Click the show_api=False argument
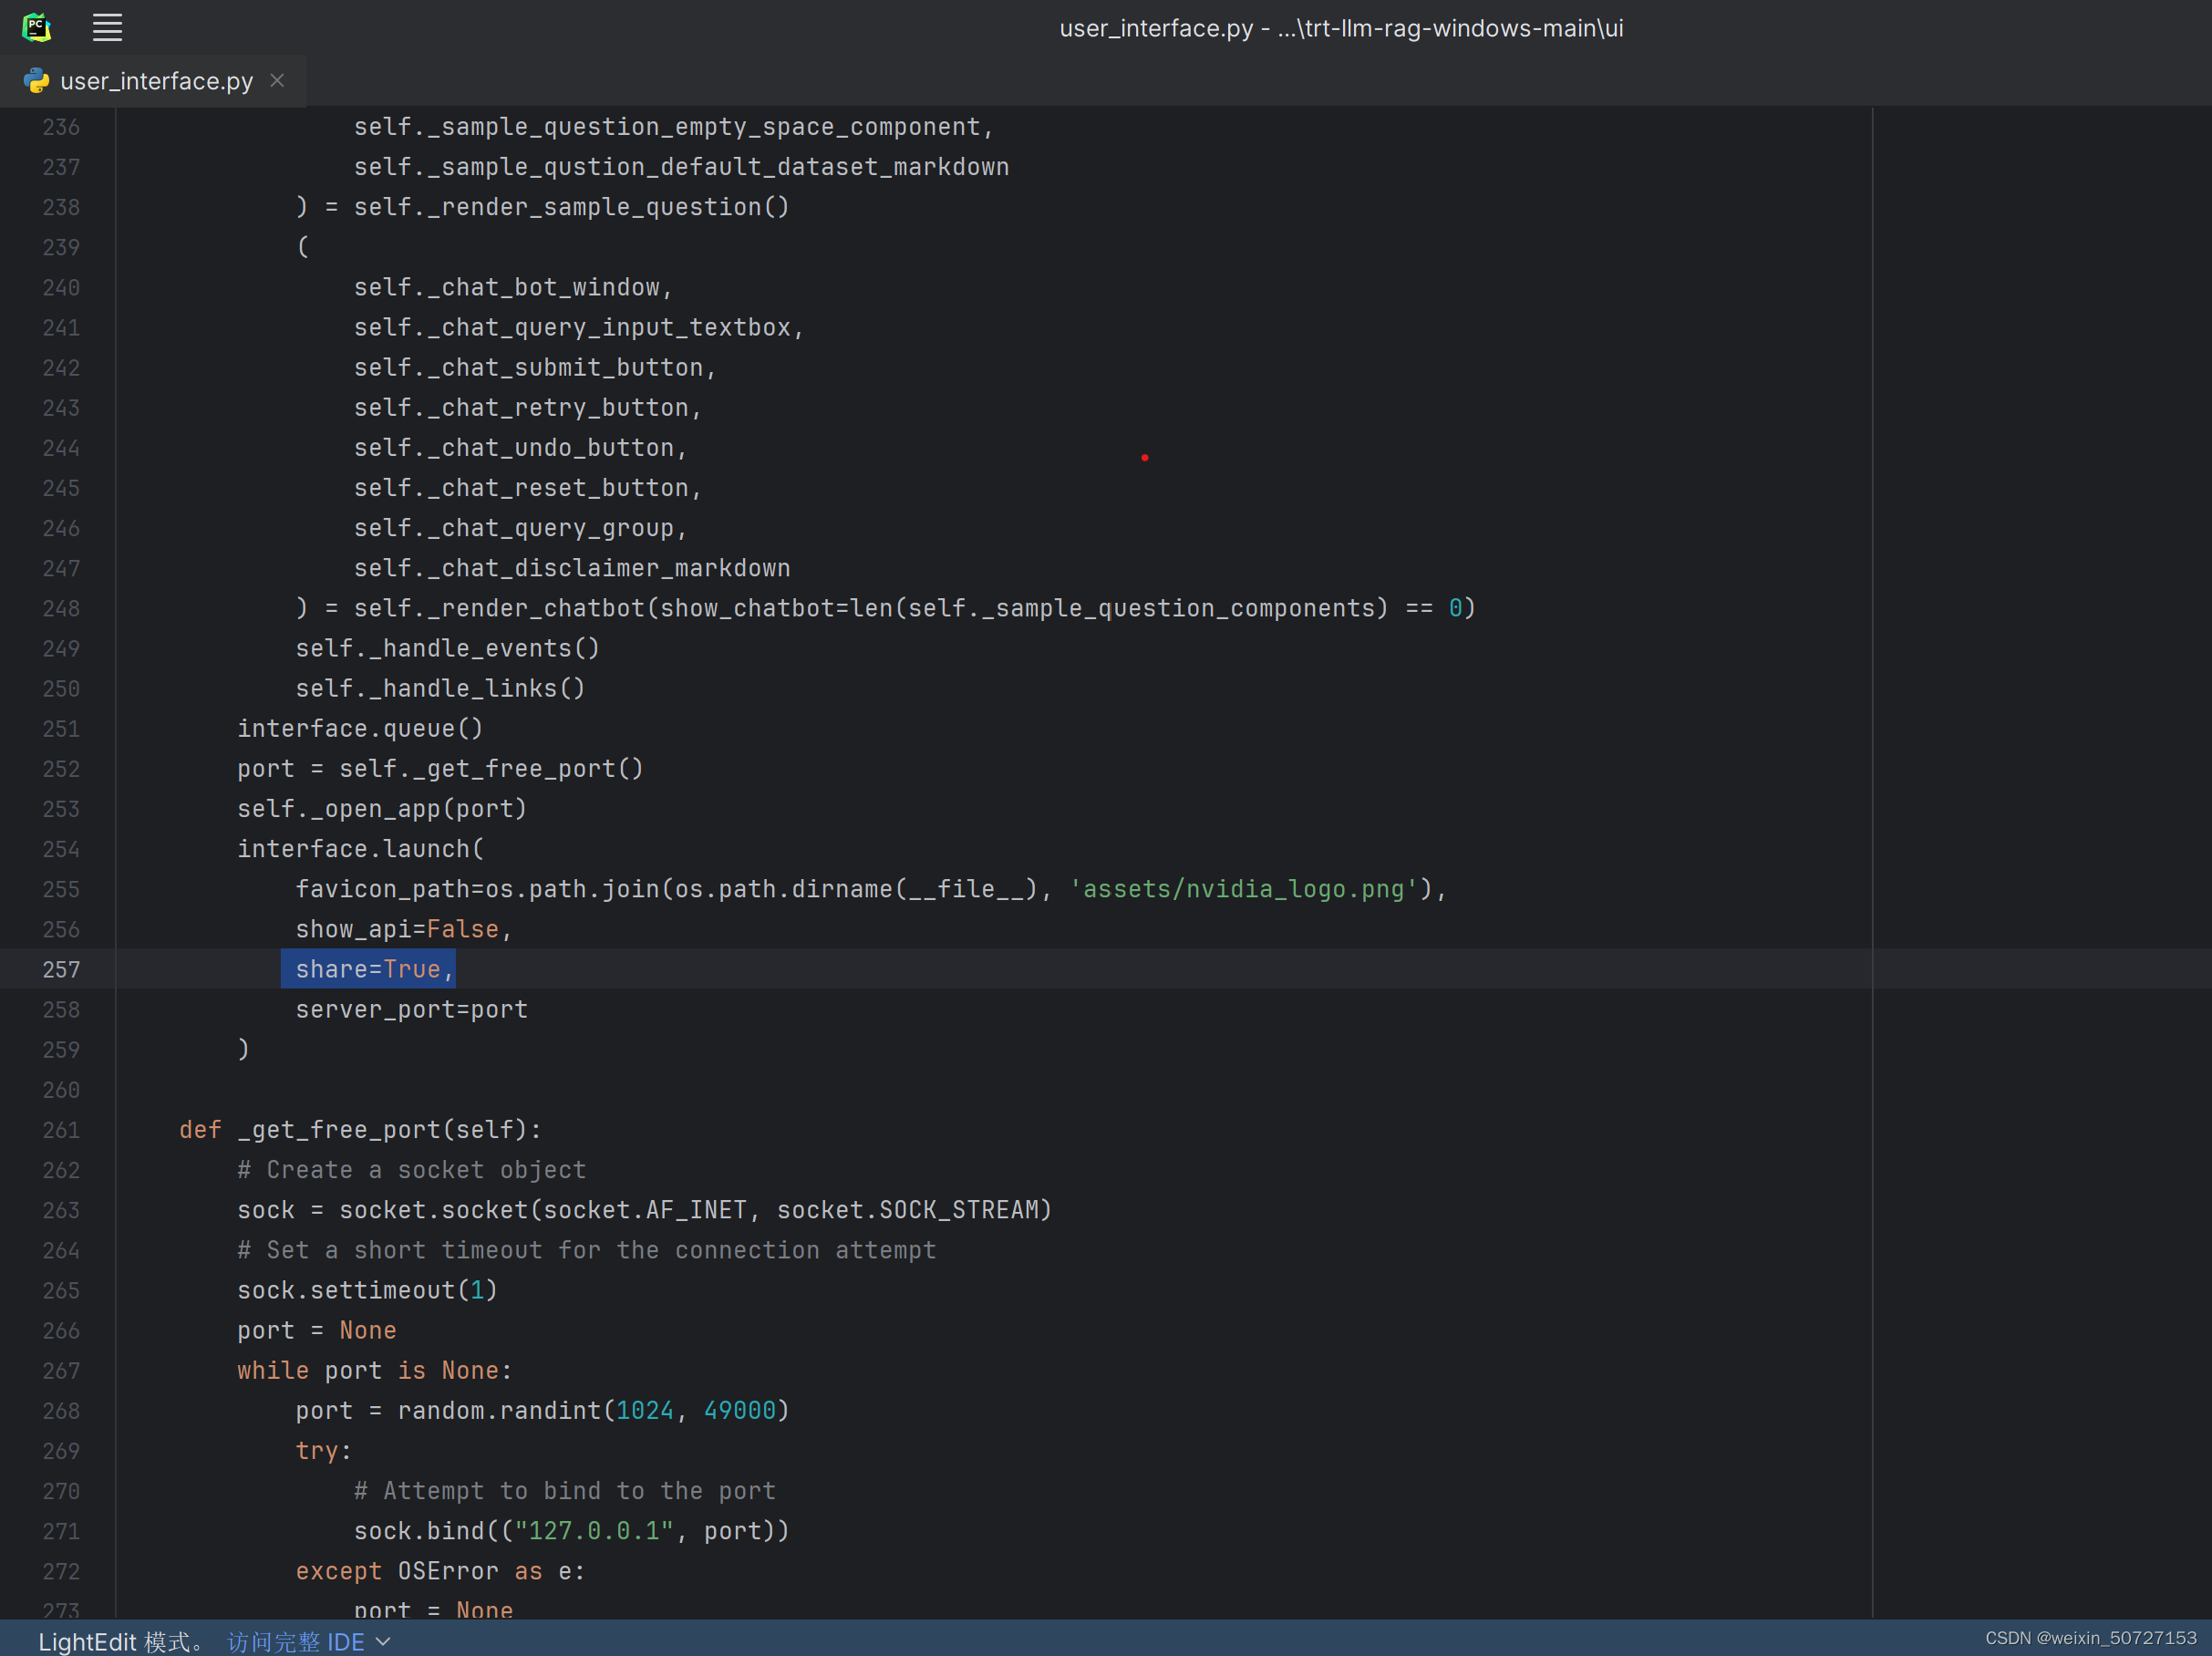Image resolution: width=2212 pixels, height=1656 pixels. 400,929
